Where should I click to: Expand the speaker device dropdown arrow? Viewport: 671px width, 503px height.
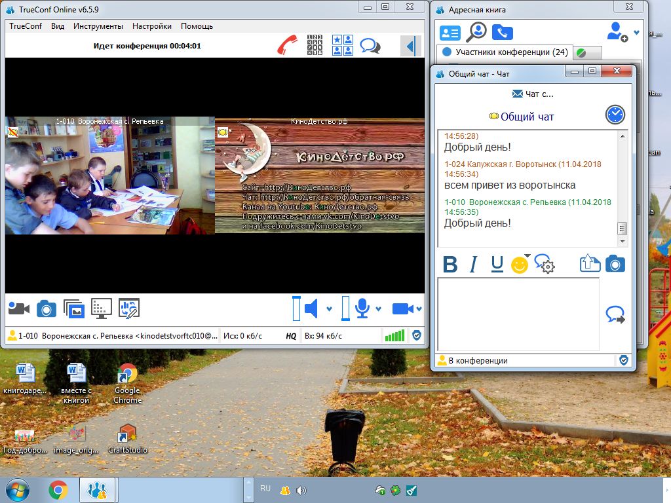point(329,309)
